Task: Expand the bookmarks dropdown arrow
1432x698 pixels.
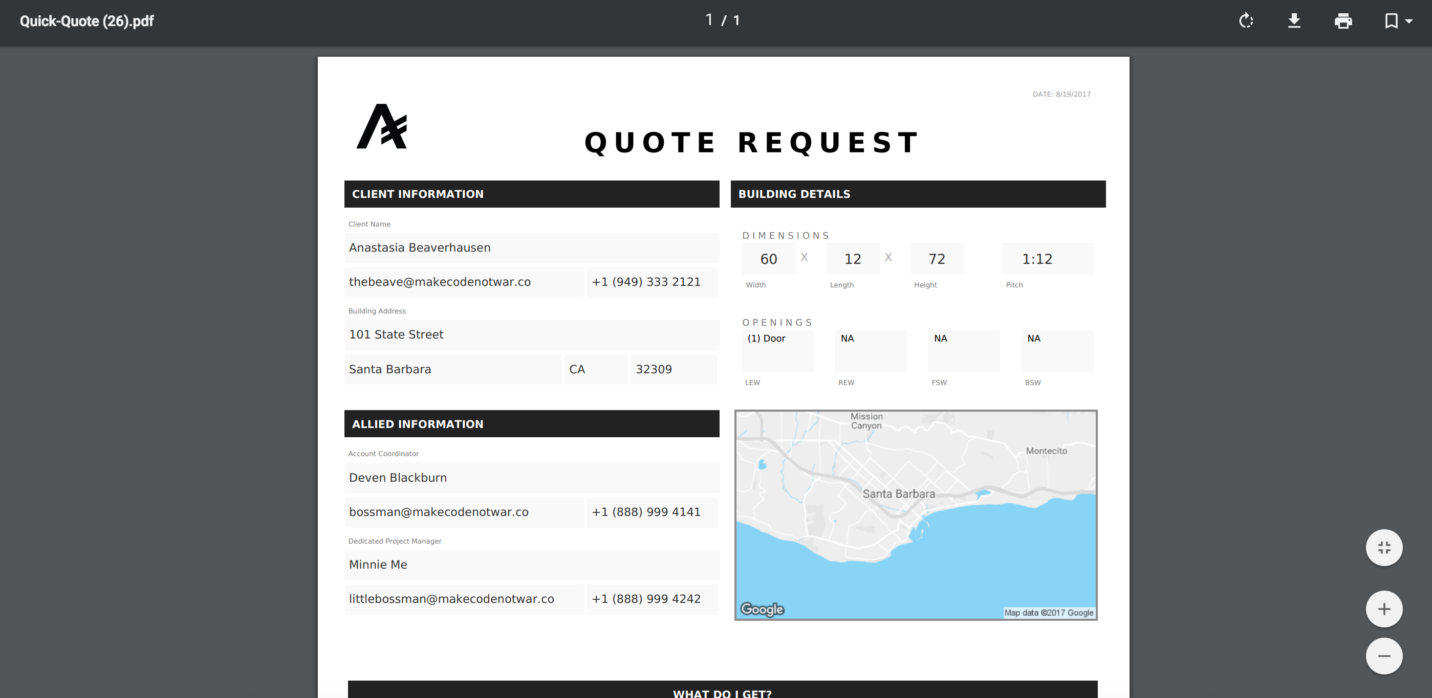Action: point(1409,21)
